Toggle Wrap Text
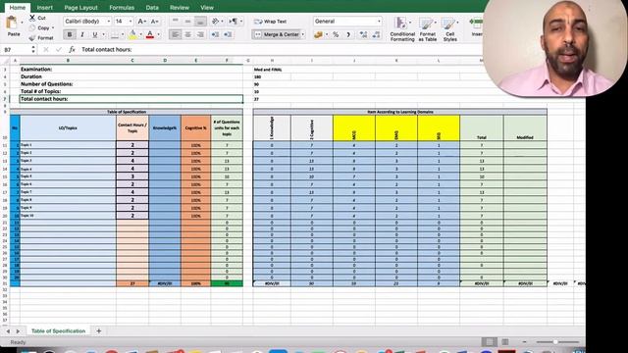628x353 pixels. tap(271, 22)
